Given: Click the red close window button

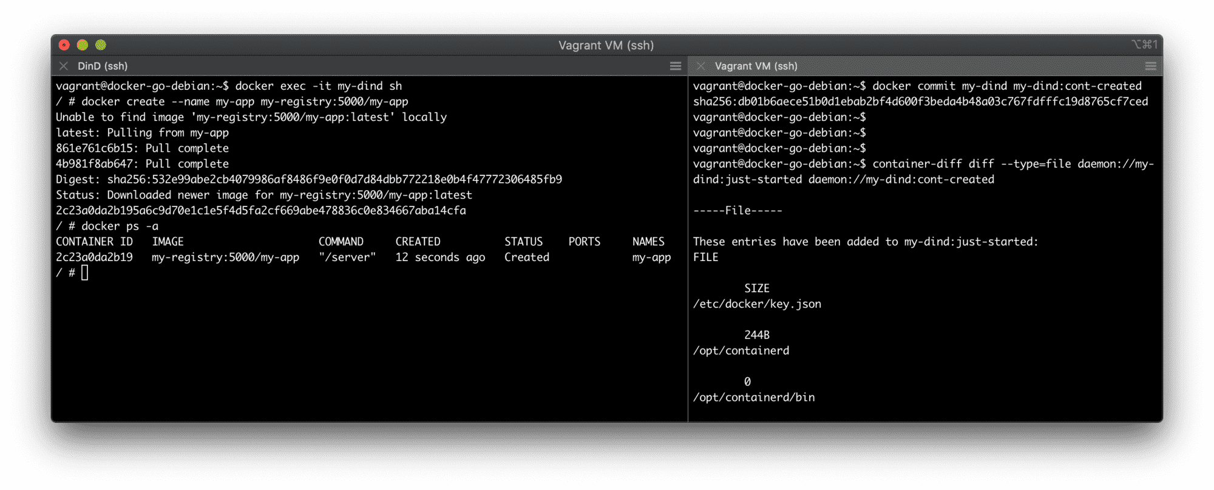Looking at the screenshot, I should click(64, 45).
